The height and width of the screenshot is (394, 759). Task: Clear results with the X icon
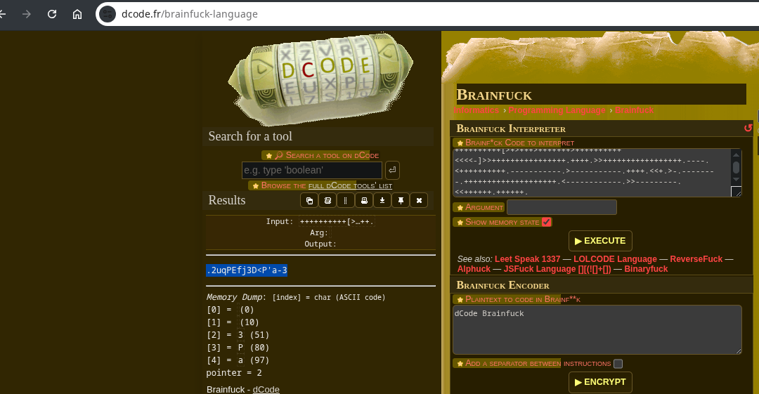pyautogui.click(x=418, y=201)
